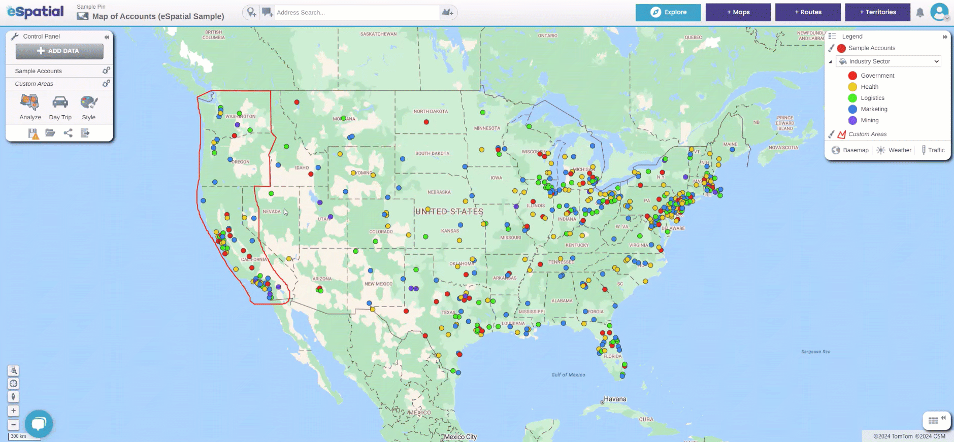Click the paintbrush next to Custom Areas legend
Viewport: 954px width, 442px height.
click(x=831, y=134)
